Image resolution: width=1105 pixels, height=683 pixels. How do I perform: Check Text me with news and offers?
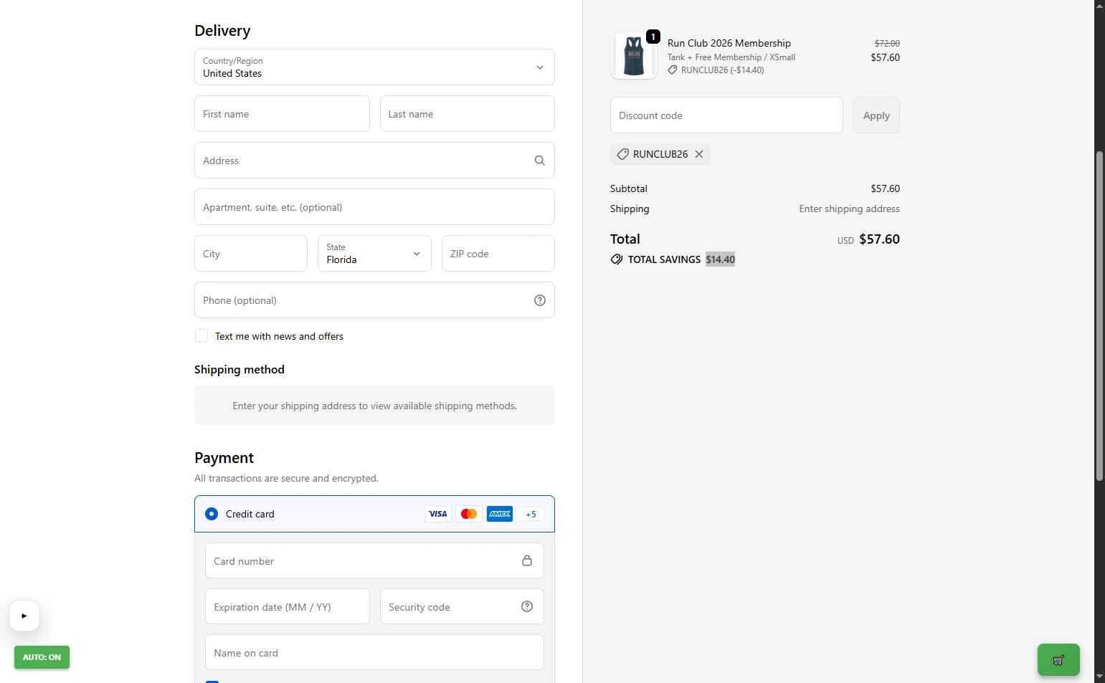[x=201, y=336]
